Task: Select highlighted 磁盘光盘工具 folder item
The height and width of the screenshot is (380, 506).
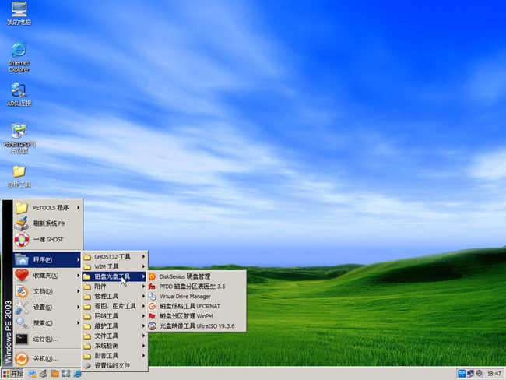Action: (114, 276)
